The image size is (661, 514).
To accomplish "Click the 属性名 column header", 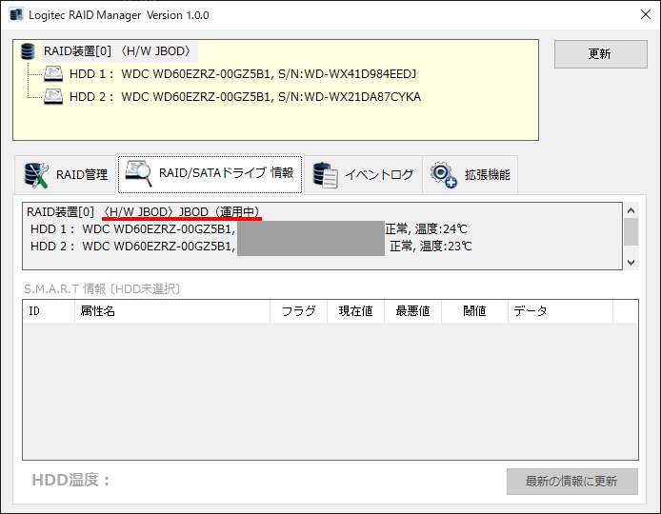I will coord(172,311).
